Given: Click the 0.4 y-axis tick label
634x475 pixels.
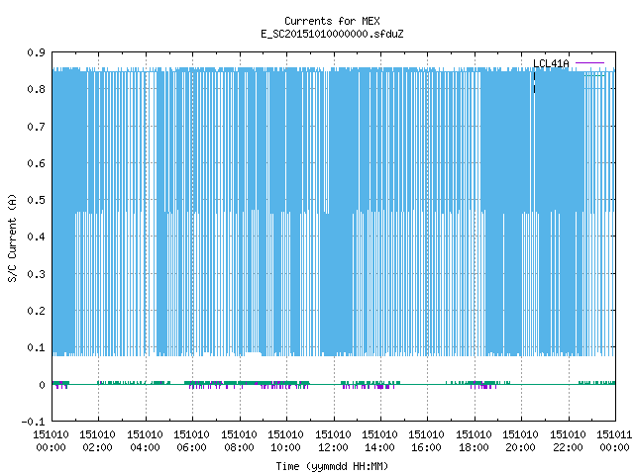Looking at the screenshot, I should 36,237.
